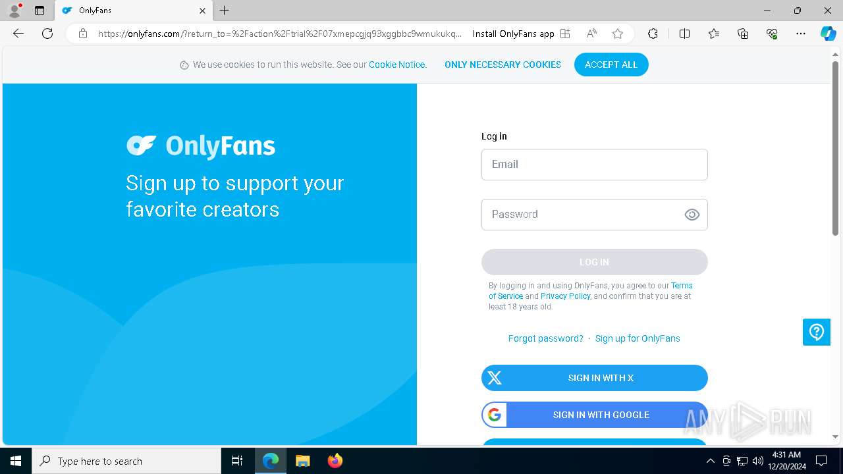
Task: Open the Copilot sidebar icon
Action: coord(828,34)
